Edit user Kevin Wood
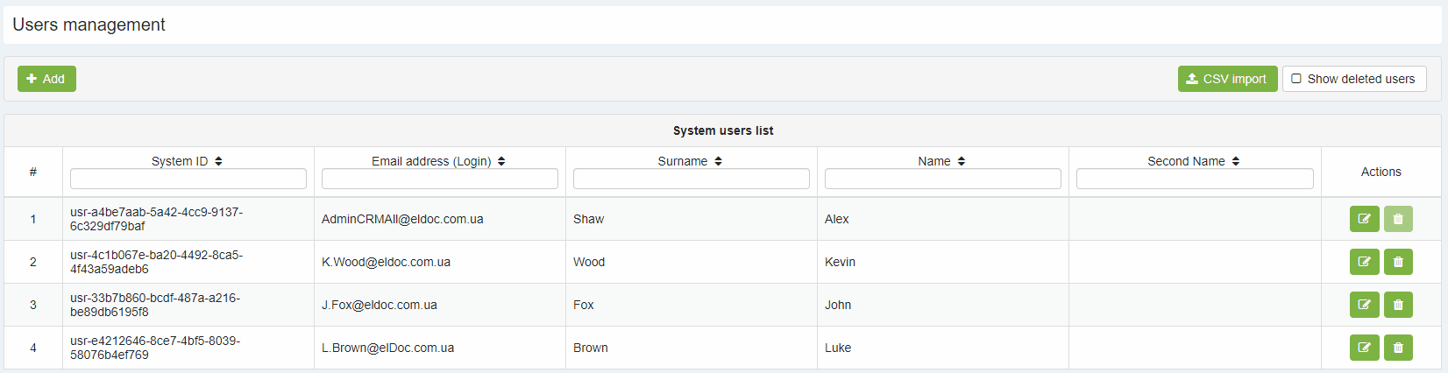1448x373 pixels. (1364, 262)
